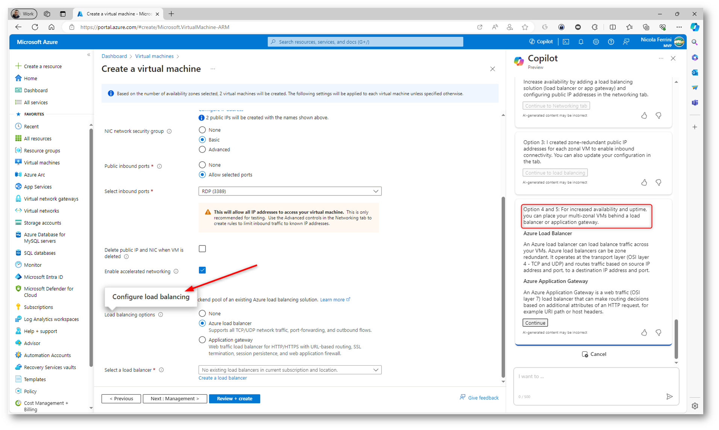Open Select inbound ports RDP dropdown
The width and height of the screenshot is (719, 430).
tap(290, 191)
